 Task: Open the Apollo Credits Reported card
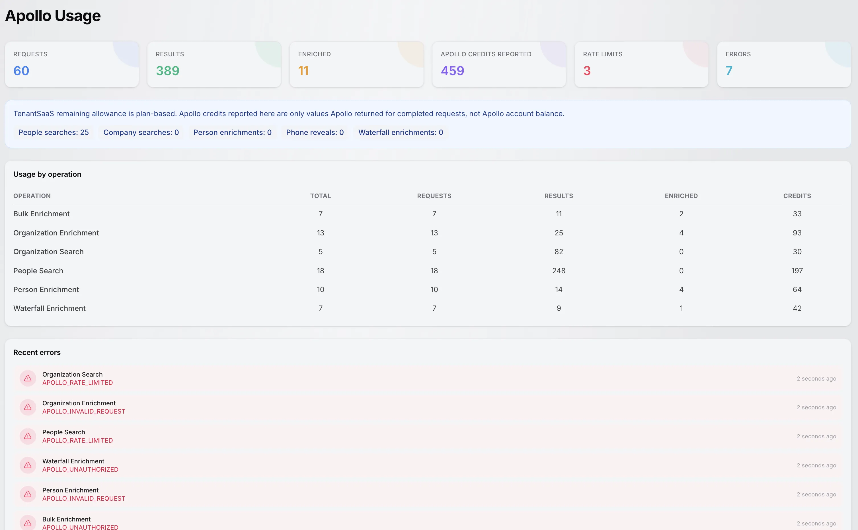499,65
